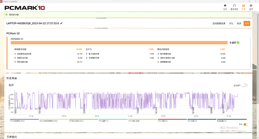Toggle the 监控细节 switch

click(245, 85)
